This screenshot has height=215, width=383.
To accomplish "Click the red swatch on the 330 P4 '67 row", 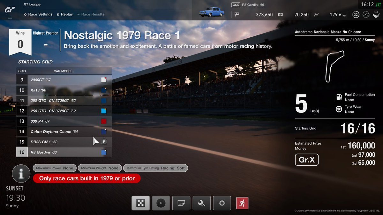I will tap(103, 121).
